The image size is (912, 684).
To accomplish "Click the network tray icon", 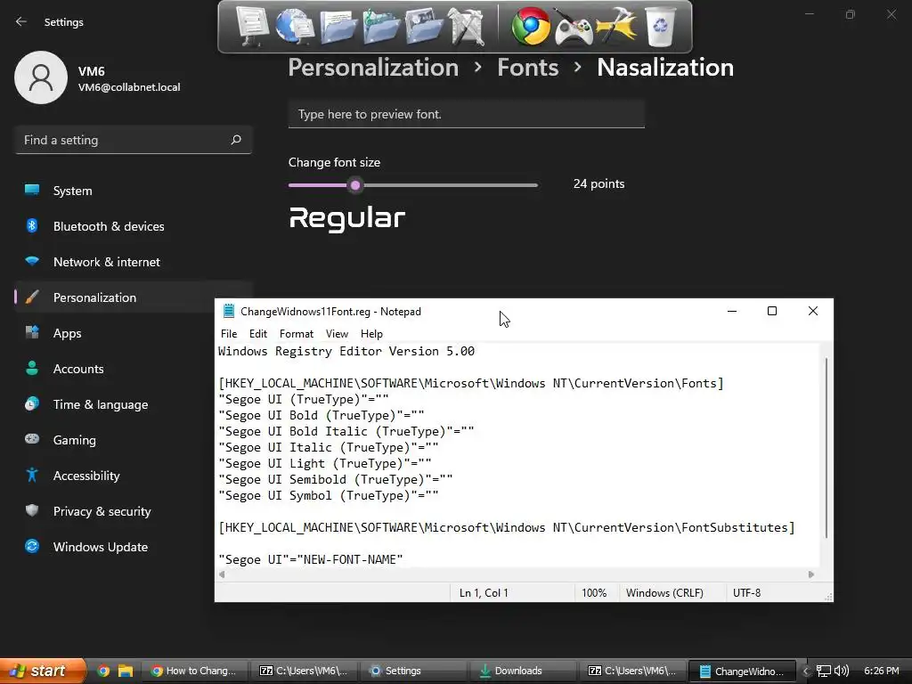I will click(x=824, y=672).
